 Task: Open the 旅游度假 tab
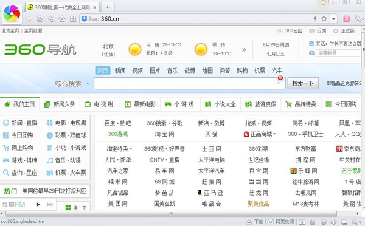[260, 104]
